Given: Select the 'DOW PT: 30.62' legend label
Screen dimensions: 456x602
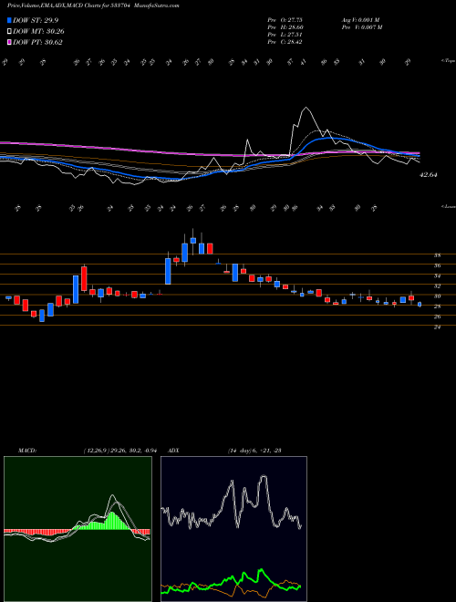Looking at the screenshot, I should [37, 42].
